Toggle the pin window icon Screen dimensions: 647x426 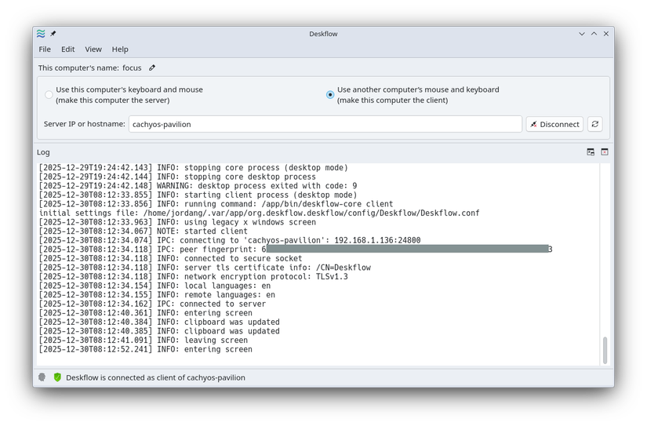pos(53,34)
